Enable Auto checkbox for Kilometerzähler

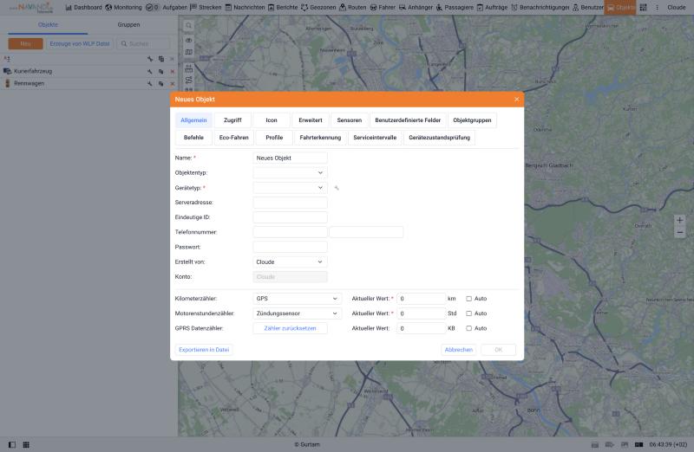tap(468, 299)
